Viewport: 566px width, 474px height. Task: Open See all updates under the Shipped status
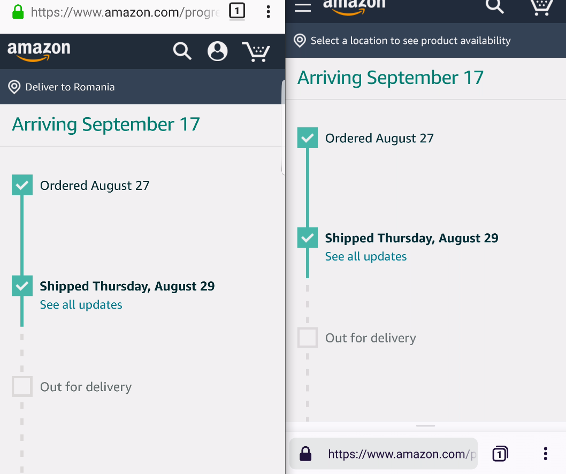[81, 304]
